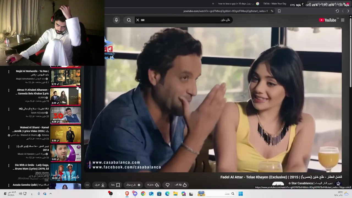Switch to the TikTok - Make Your Day tab
Image resolution: width=352 pixels, height=198 pixels.
[283, 4]
